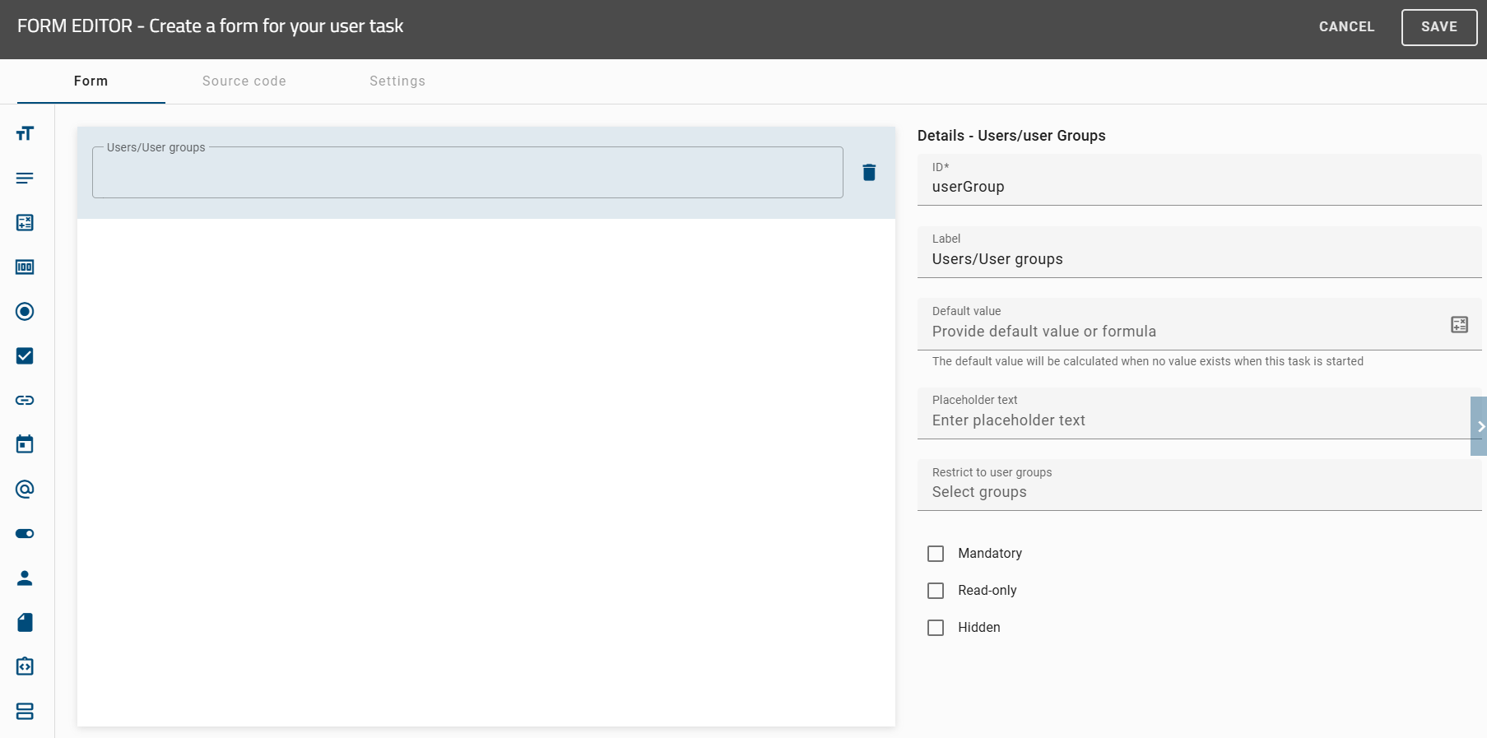Enable the Read-only checkbox
Viewport: 1487px width, 738px height.
pos(936,591)
